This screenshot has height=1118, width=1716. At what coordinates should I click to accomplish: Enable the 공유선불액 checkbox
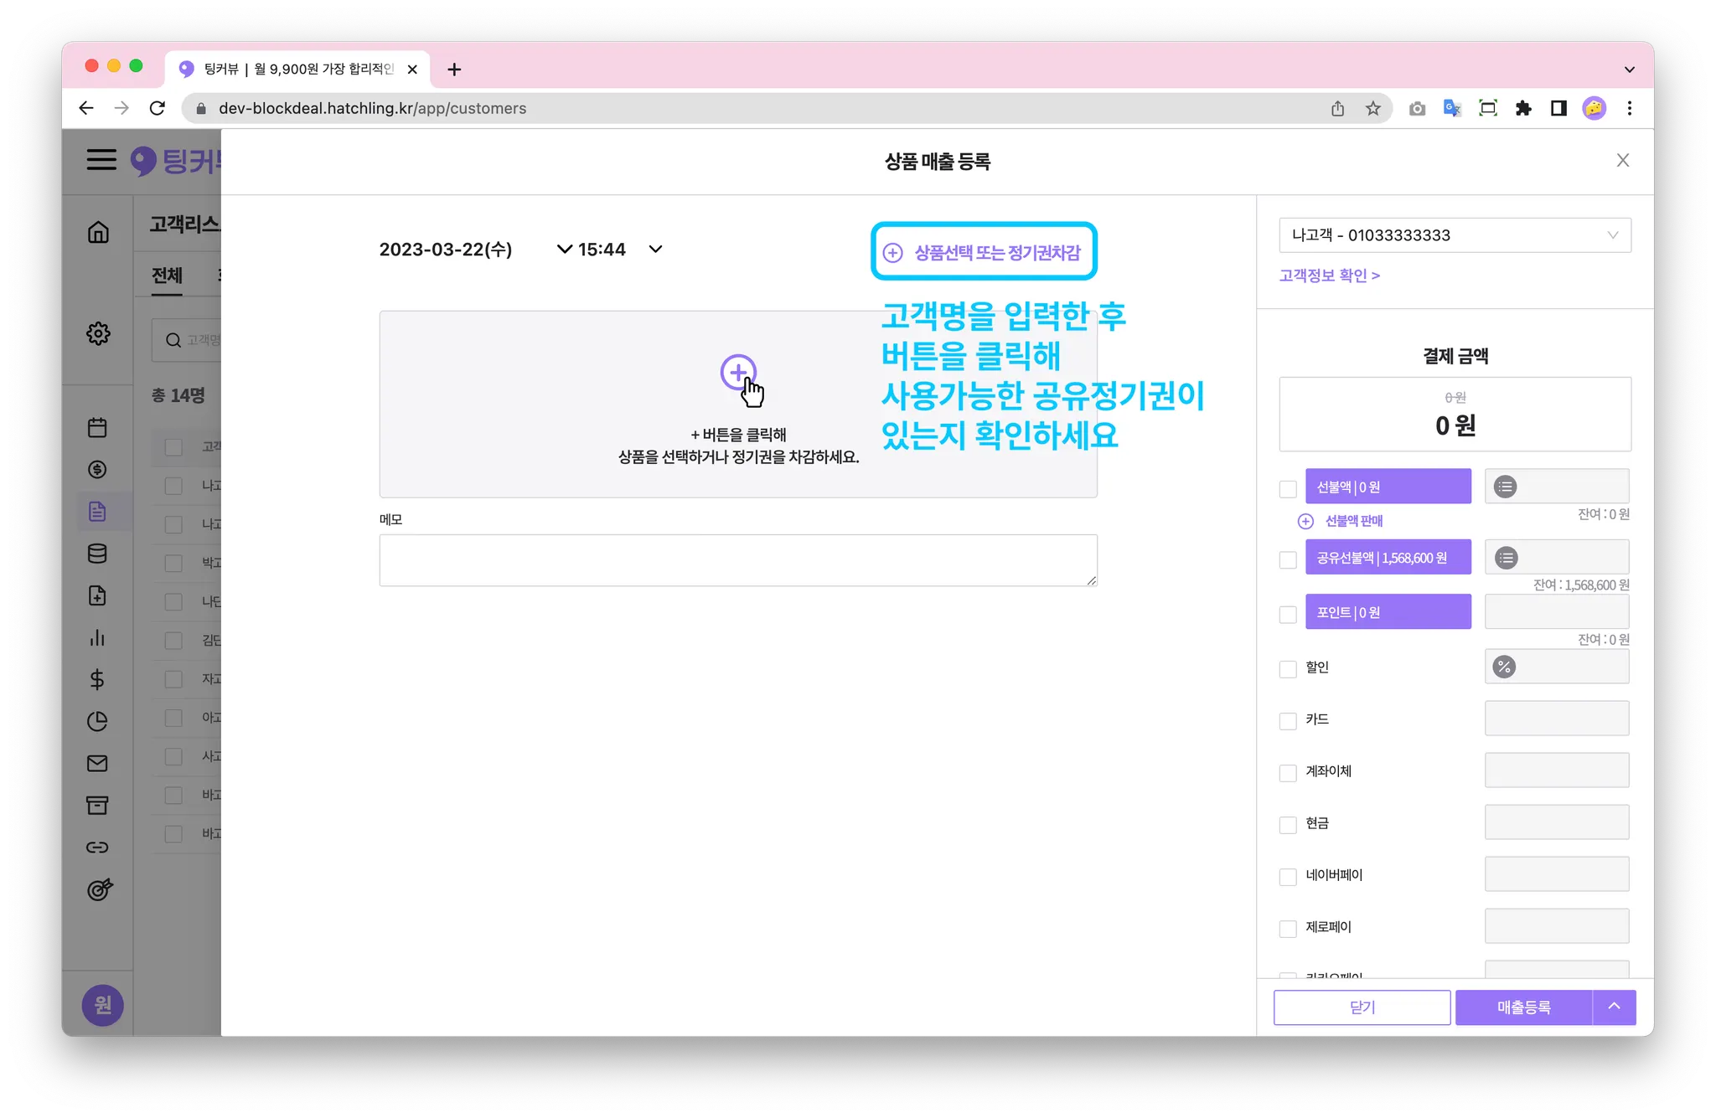coord(1288,559)
